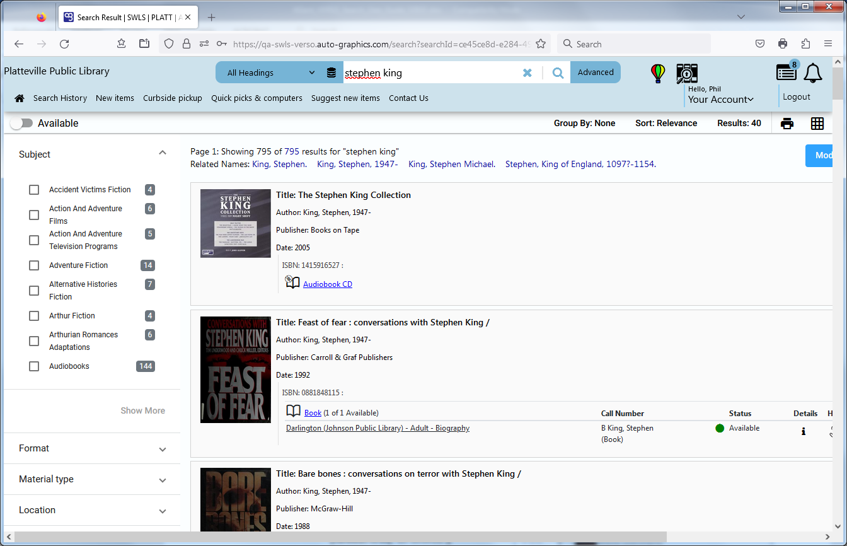Click the magnifier search button
Screen dimensions: 847x546
[558, 73]
